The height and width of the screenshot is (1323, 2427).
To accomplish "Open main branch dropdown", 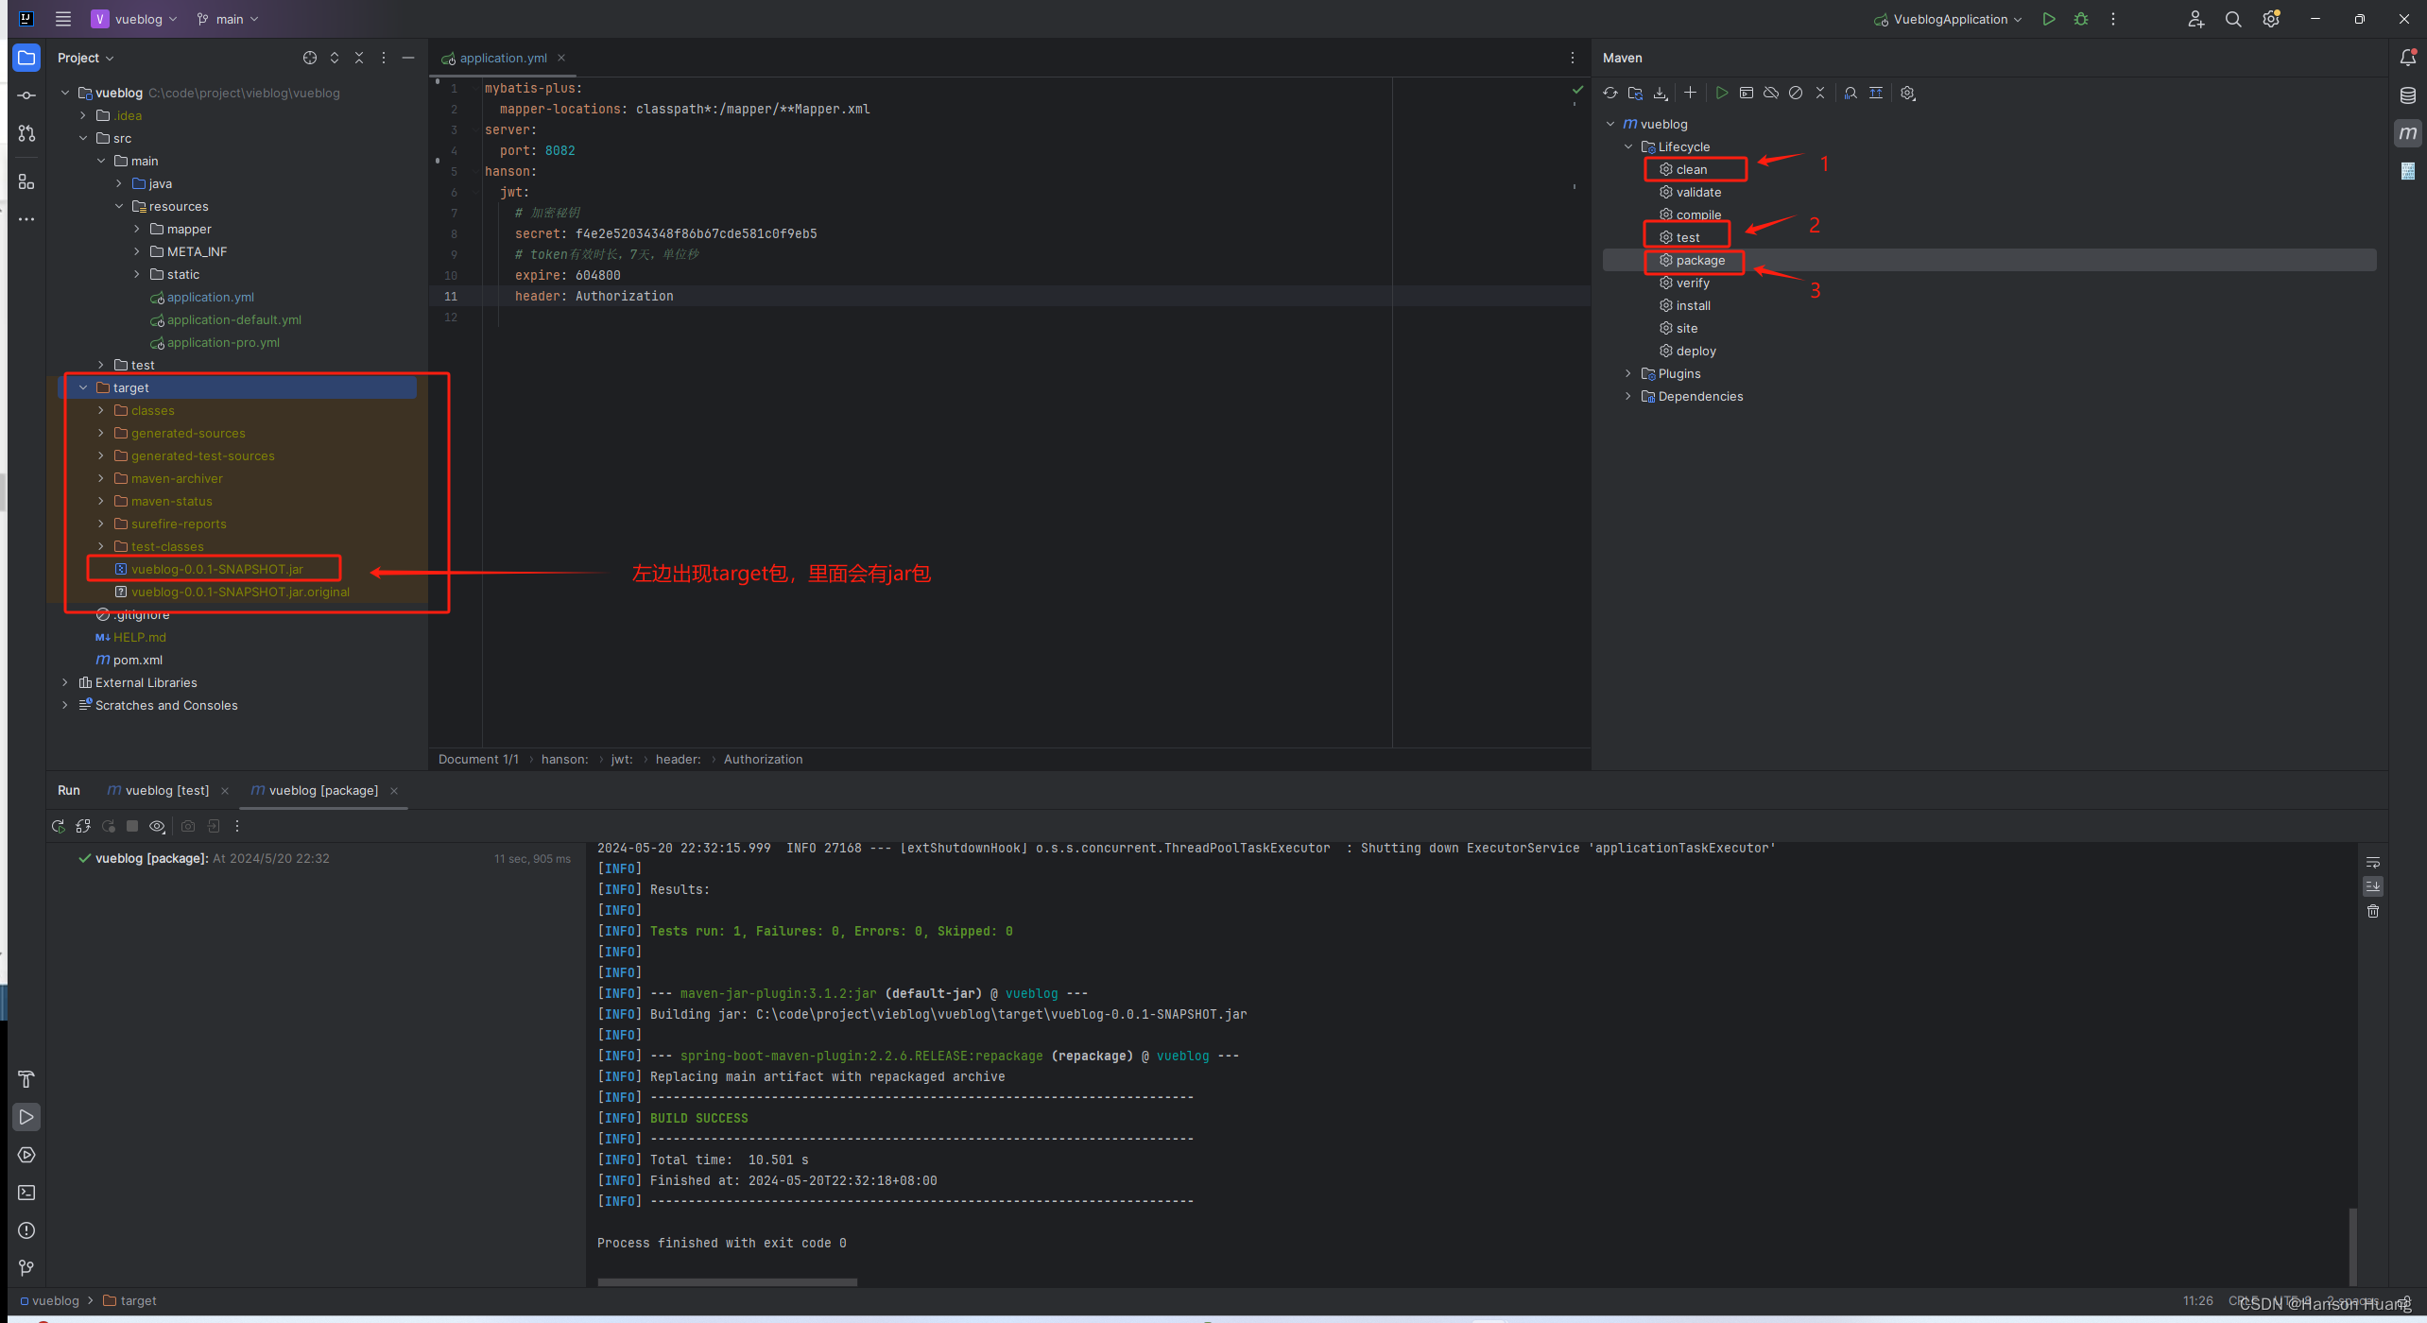I will (228, 19).
